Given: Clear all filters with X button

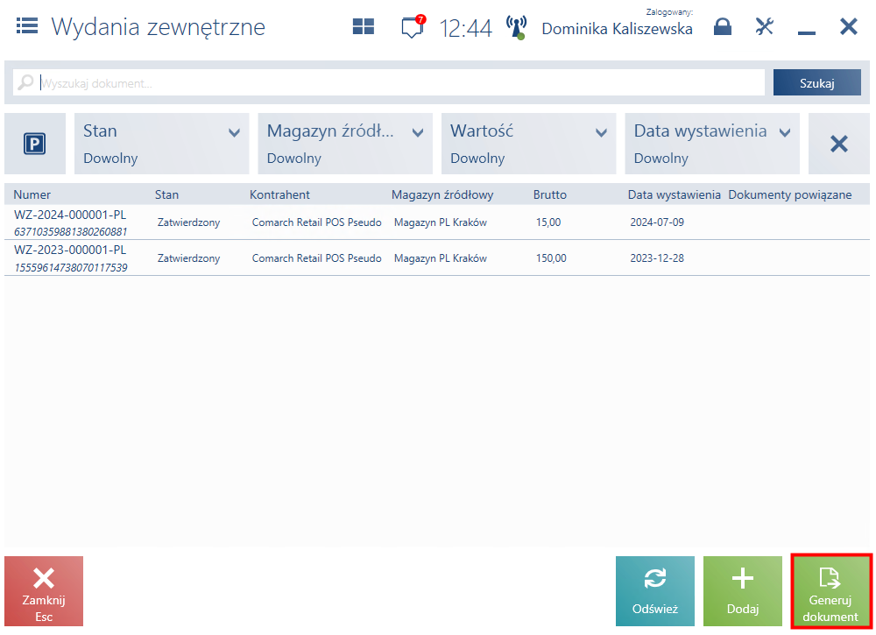Looking at the screenshot, I should pyautogui.click(x=838, y=145).
